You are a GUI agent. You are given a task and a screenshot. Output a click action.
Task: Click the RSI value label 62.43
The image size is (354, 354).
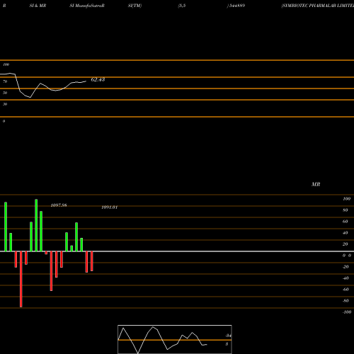pyautogui.click(x=98, y=79)
